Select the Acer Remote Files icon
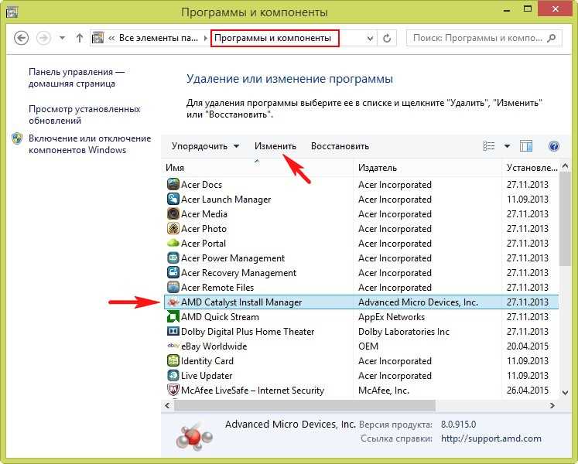Viewport: 578px width, 464px height. pos(173,287)
